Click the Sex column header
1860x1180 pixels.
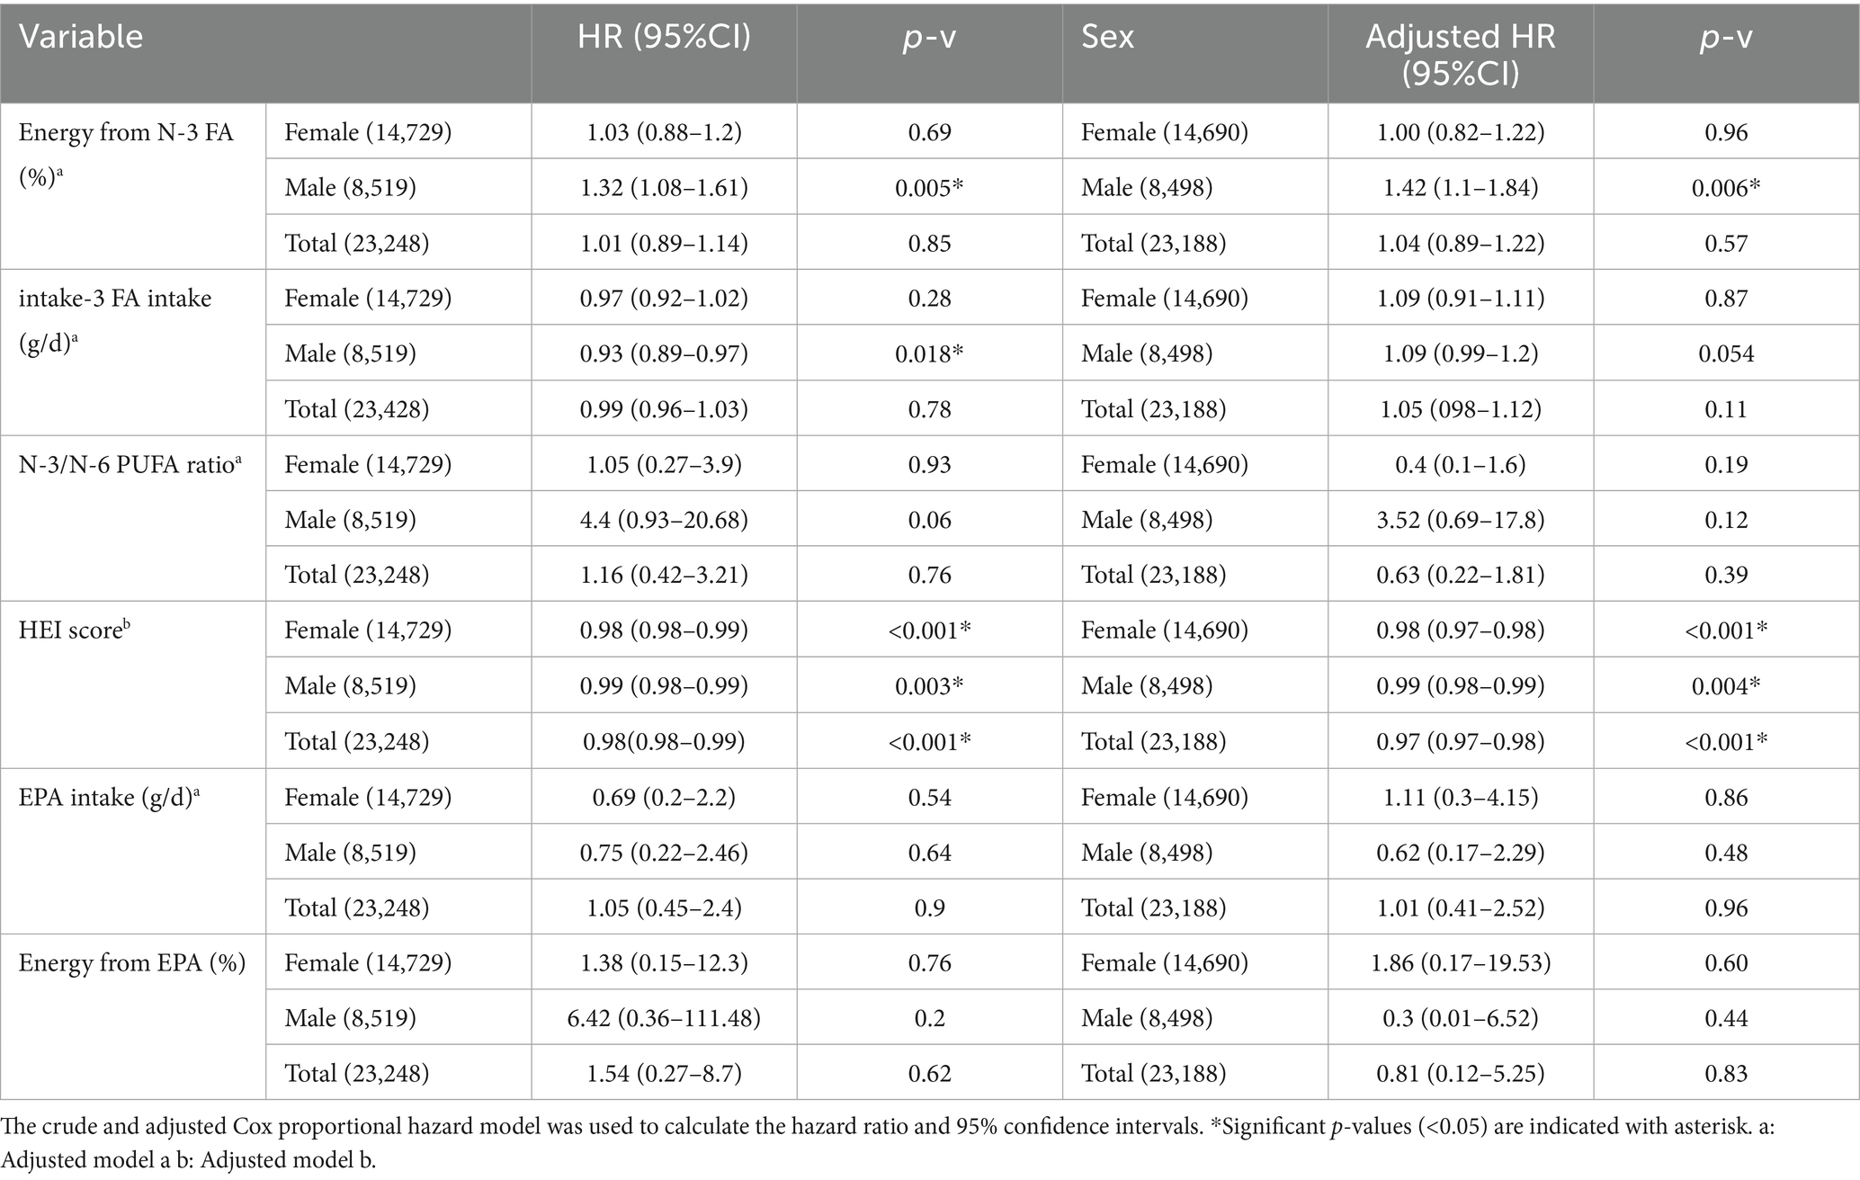click(1107, 37)
